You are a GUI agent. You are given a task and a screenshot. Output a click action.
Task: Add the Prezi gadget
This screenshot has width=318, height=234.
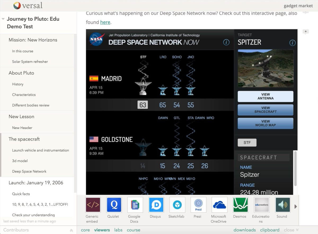point(198,205)
